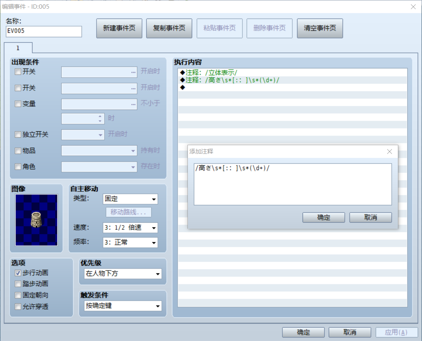Image resolution: width=422 pixels, height=341 pixels.
Task: Click the variable value spinner arrows
Action: pos(100,119)
